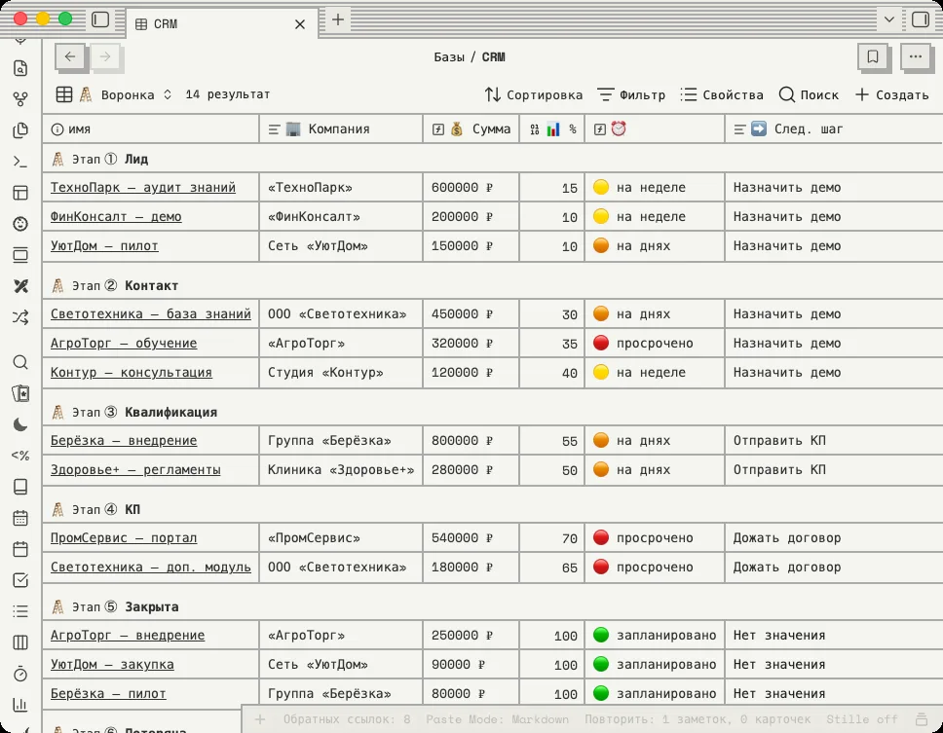Click the Фильтр button

[631, 95]
